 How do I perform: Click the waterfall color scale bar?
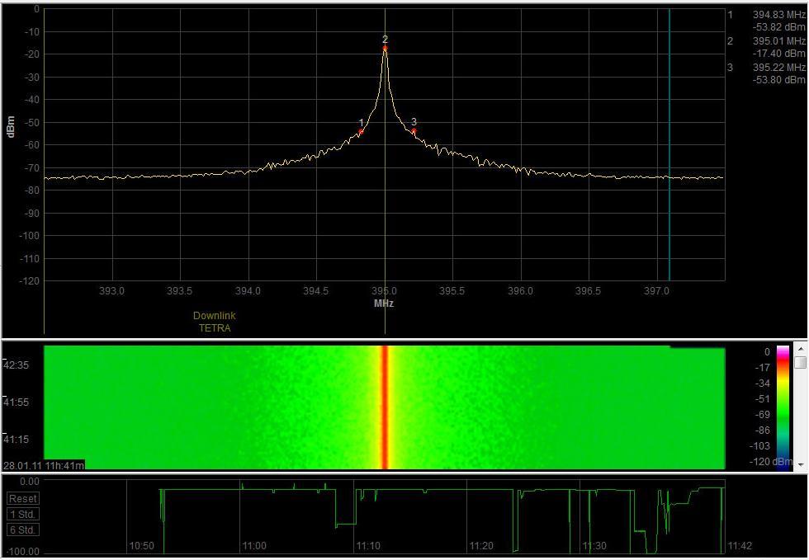tap(783, 407)
